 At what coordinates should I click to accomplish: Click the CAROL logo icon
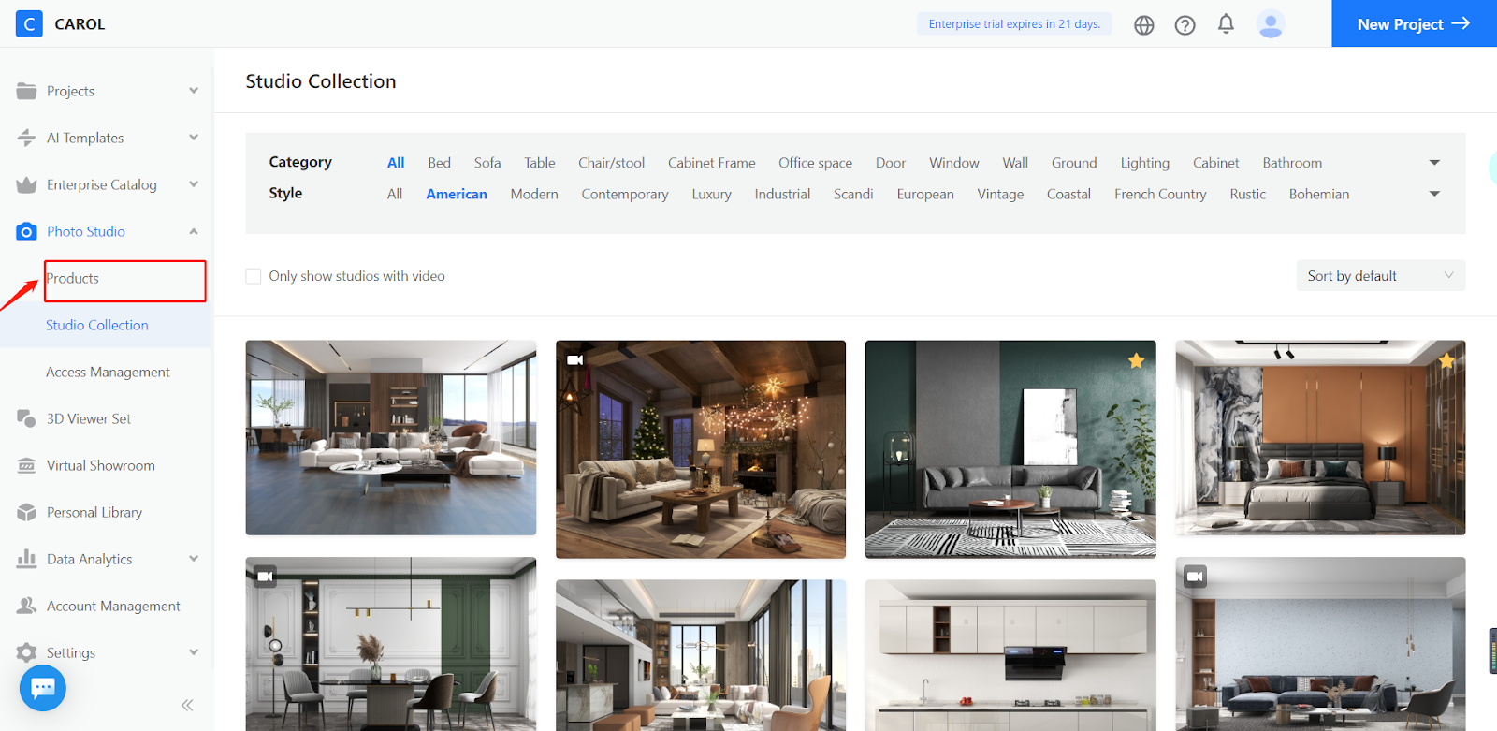pyautogui.click(x=29, y=23)
